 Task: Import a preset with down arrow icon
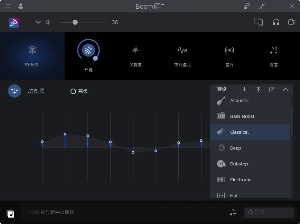pos(244,90)
